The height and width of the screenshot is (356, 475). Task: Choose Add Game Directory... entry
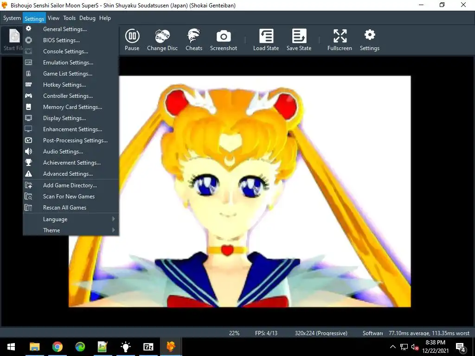click(71, 185)
